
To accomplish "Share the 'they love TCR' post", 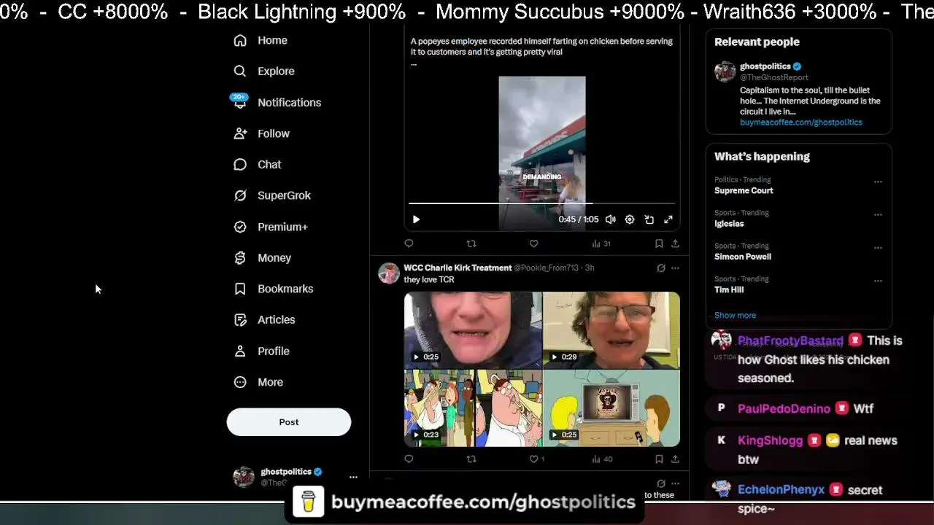I will click(675, 459).
